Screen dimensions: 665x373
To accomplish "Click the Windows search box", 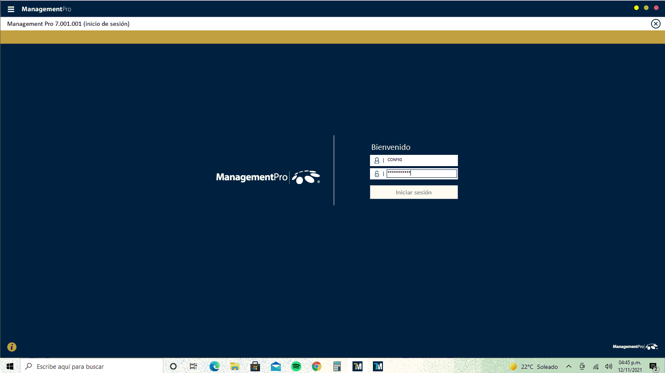I will (x=92, y=366).
